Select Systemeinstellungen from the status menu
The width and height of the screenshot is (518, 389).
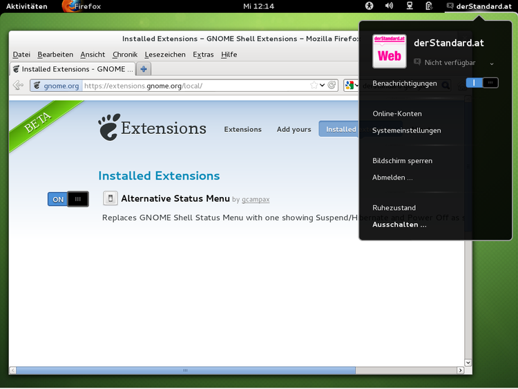point(406,131)
